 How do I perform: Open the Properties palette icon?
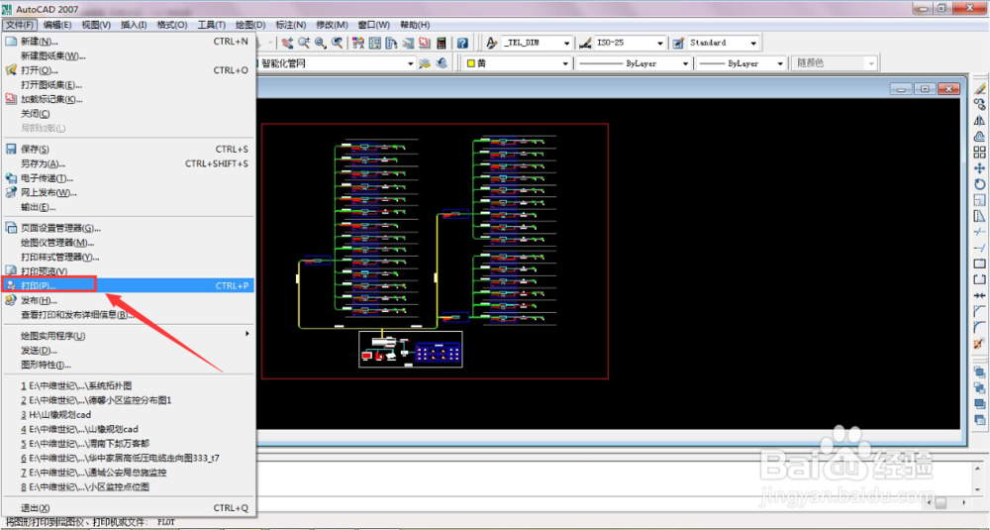pos(358,43)
